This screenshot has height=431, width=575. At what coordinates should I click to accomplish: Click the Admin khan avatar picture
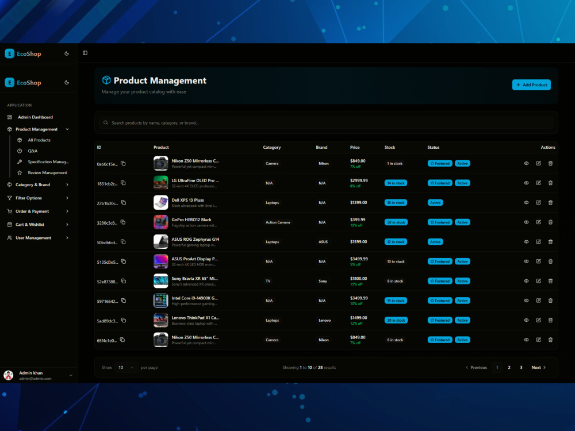[9, 375]
